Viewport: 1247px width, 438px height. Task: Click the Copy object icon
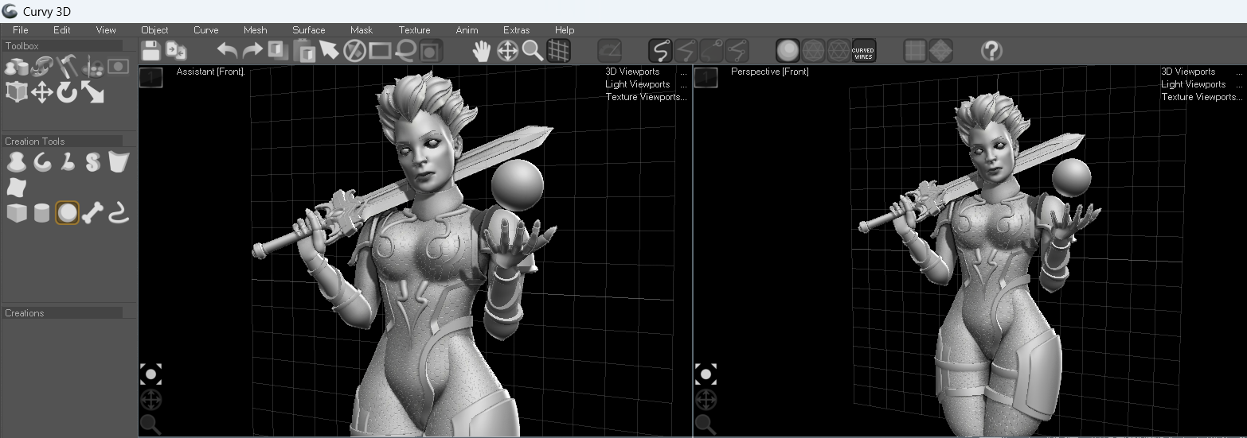(278, 51)
